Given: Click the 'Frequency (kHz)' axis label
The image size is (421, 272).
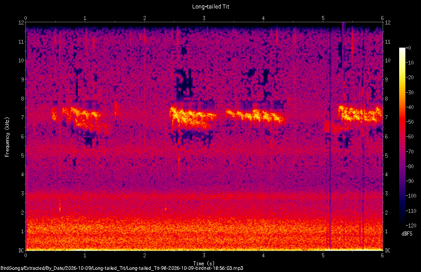Looking at the screenshot, I should tap(7, 137).
